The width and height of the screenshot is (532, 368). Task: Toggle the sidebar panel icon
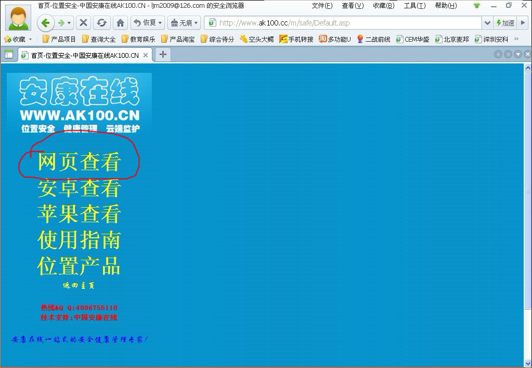9,54
